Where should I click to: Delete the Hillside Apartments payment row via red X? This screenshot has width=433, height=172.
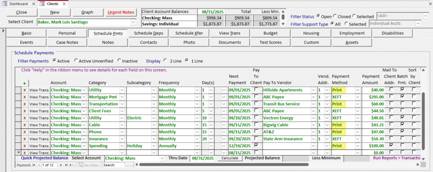tap(25, 90)
